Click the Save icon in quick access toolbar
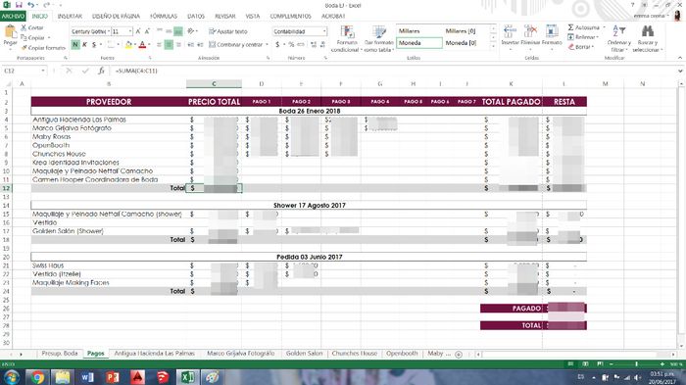This screenshot has width=686, height=385. tap(19, 5)
